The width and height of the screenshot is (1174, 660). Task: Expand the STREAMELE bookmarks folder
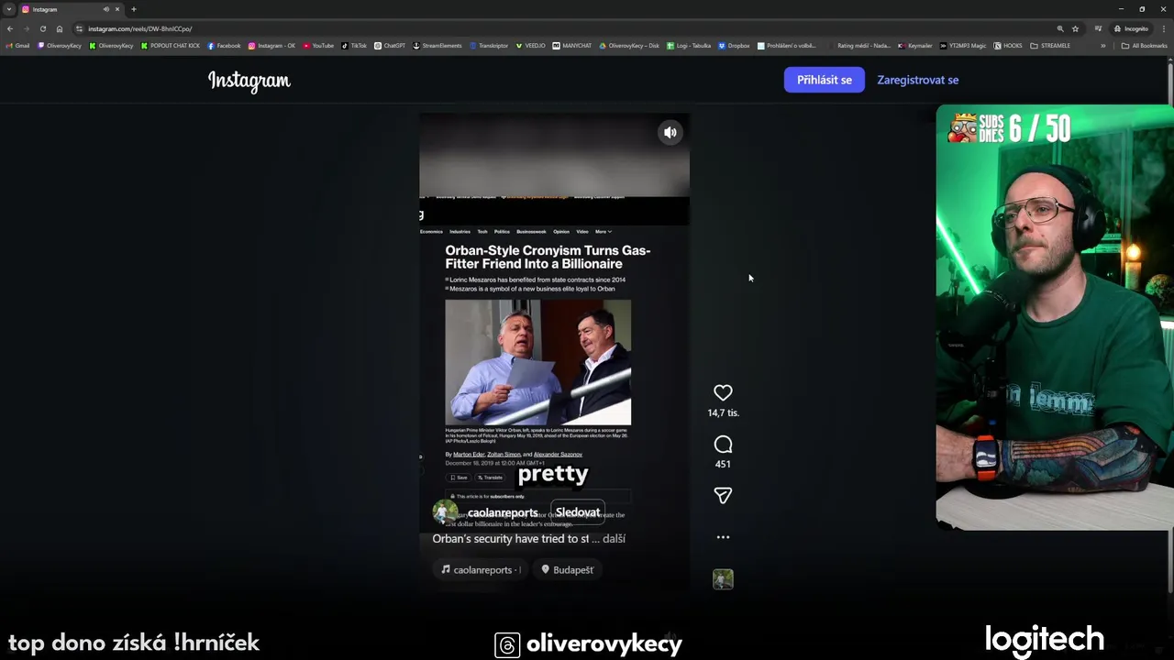1050,46
